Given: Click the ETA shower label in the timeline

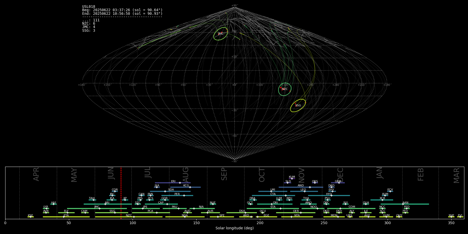Looking at the screenshot, I should pyautogui.click(x=66, y=216).
